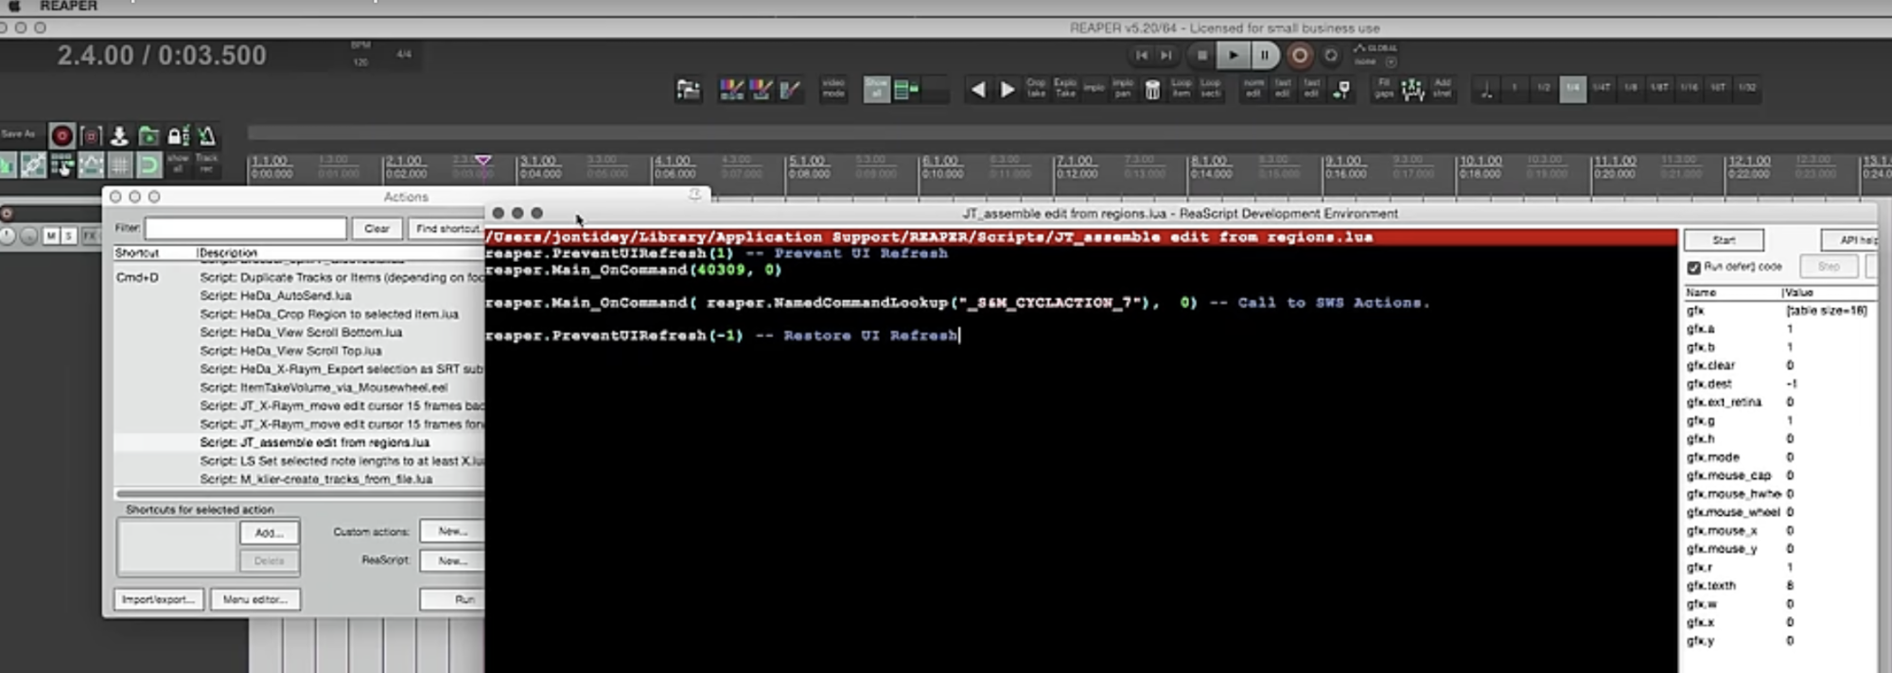Click the bracketed record region toolbar icon

91,136
